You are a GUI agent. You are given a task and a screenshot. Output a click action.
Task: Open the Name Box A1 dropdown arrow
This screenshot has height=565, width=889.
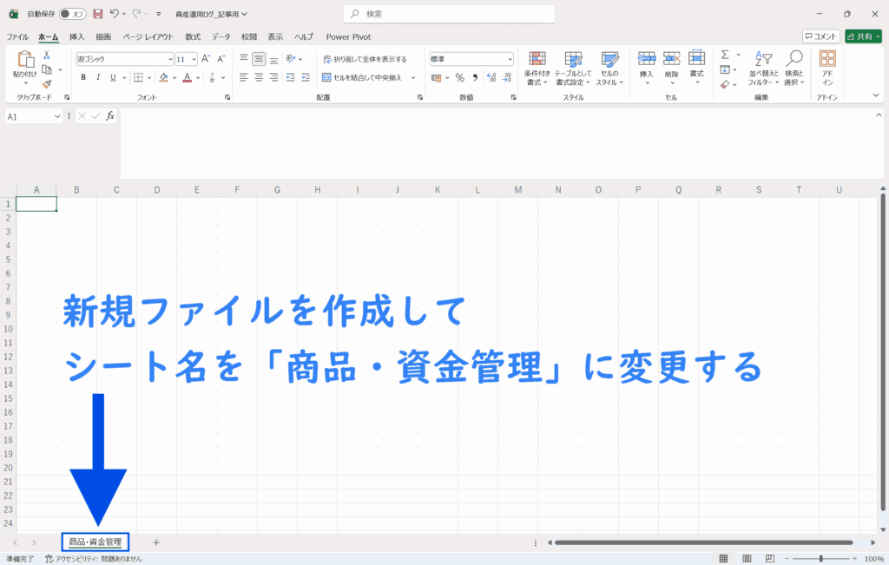click(58, 116)
